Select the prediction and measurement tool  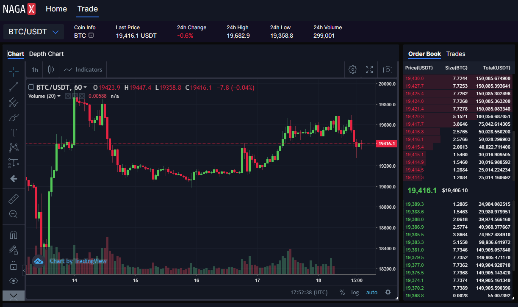pyautogui.click(x=14, y=163)
